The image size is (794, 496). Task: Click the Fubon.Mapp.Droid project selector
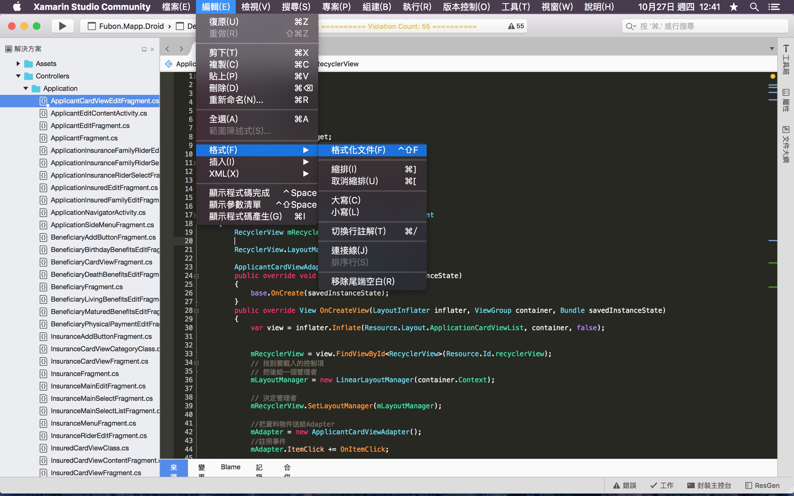tap(126, 26)
